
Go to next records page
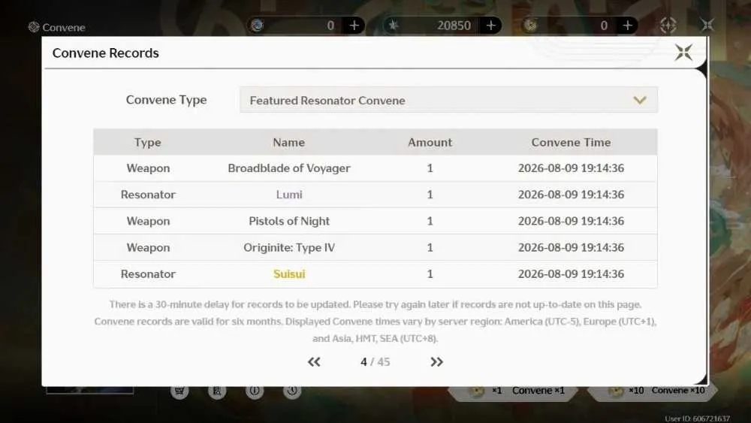(436, 361)
